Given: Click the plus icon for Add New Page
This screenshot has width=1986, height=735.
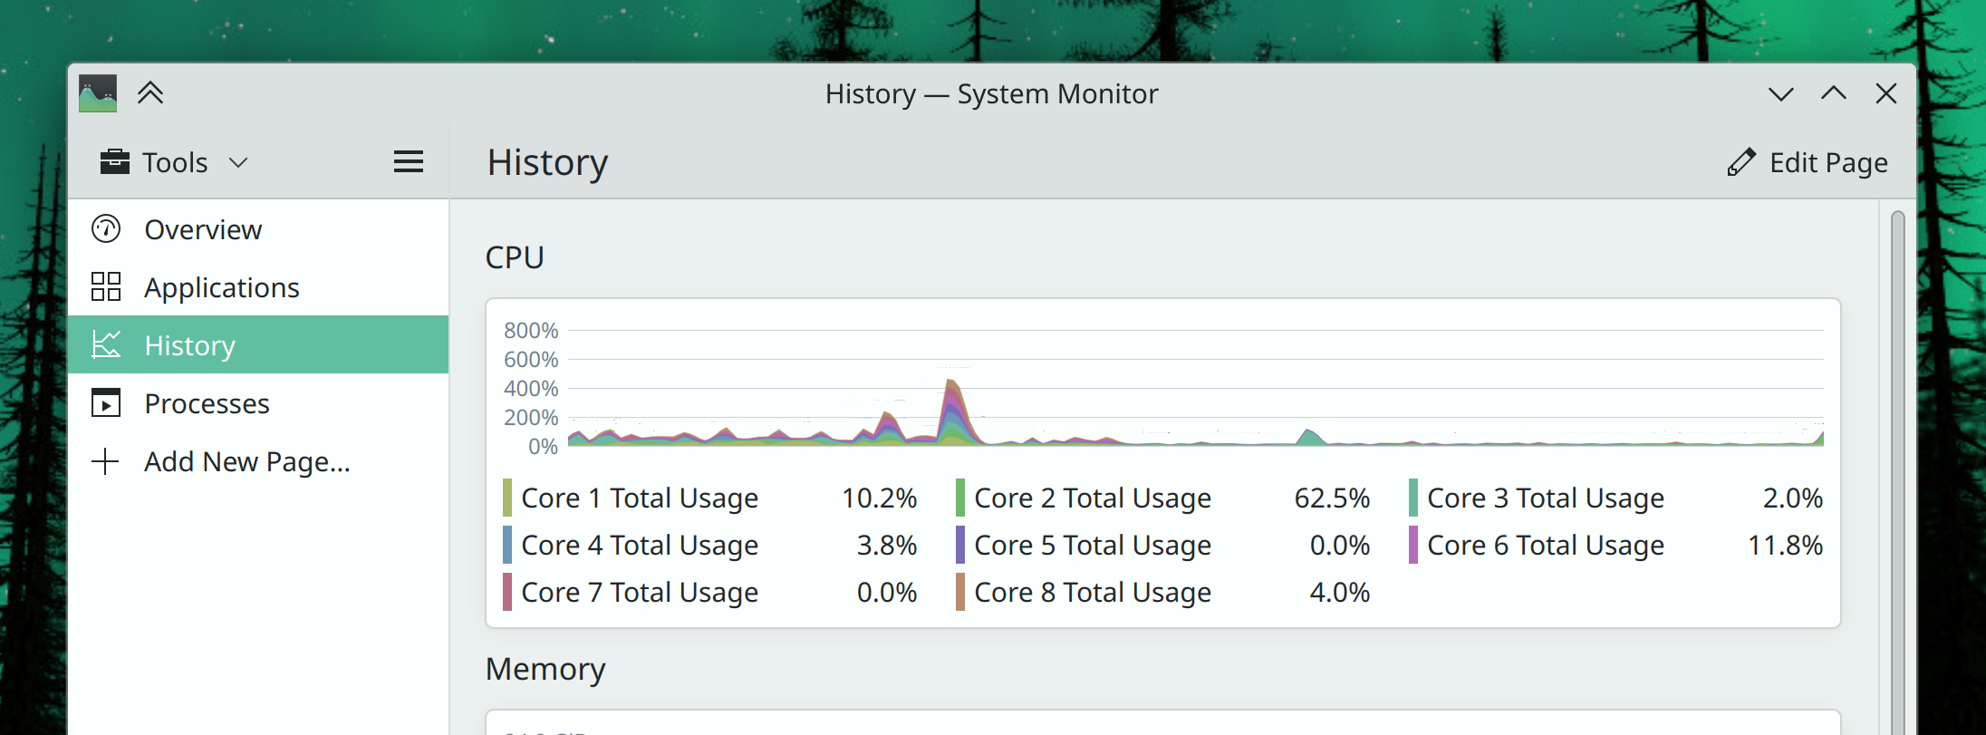Looking at the screenshot, I should coord(106,461).
